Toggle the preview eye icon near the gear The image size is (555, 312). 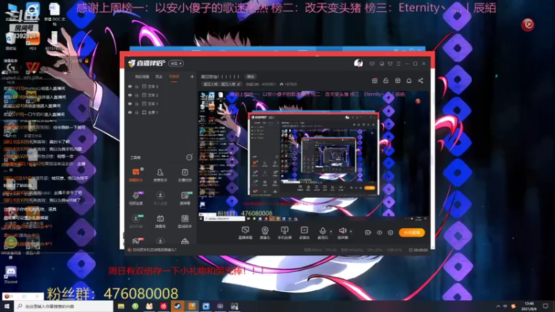coord(379,232)
